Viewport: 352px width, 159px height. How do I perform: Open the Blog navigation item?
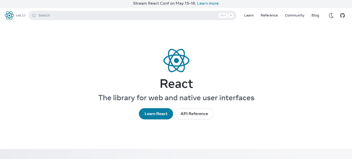tap(315, 15)
